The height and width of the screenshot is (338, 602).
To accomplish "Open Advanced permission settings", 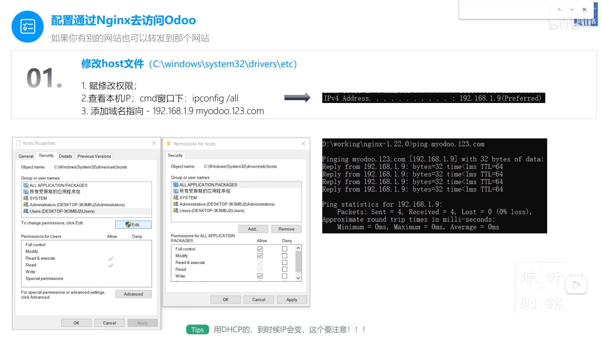I will tap(133, 294).
